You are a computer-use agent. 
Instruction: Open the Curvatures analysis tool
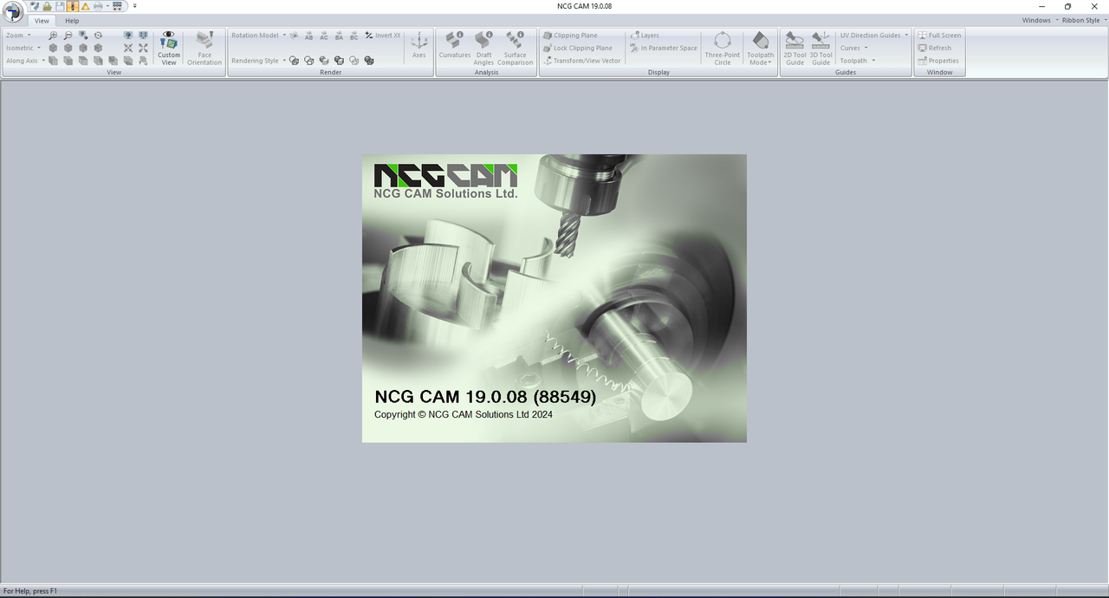point(454,45)
